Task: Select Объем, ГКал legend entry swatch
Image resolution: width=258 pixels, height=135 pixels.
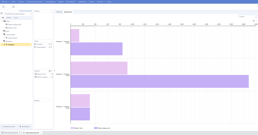Action: coord(72,128)
